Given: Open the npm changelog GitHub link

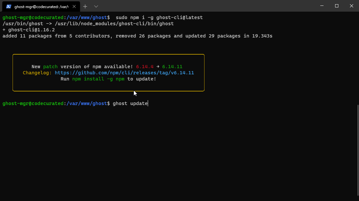Looking at the screenshot, I should 124,73.
